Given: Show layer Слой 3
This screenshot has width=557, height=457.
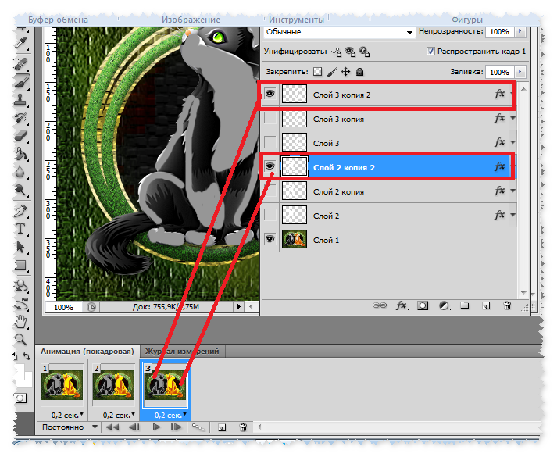Looking at the screenshot, I should 270,142.
